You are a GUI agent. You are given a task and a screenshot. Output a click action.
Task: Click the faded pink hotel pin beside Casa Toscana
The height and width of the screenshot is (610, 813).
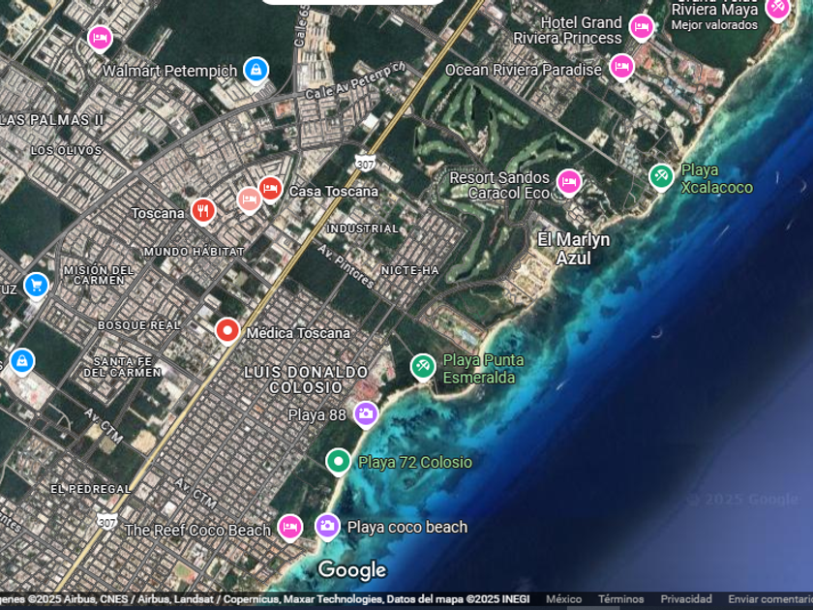249,199
